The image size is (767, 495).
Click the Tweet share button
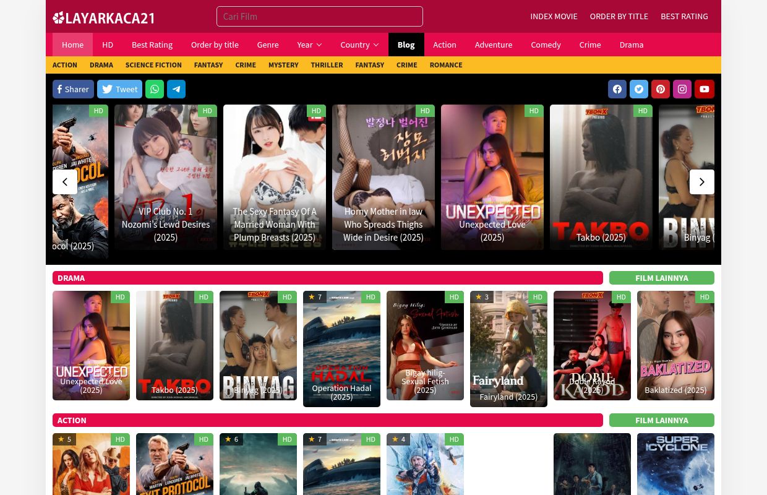119,89
